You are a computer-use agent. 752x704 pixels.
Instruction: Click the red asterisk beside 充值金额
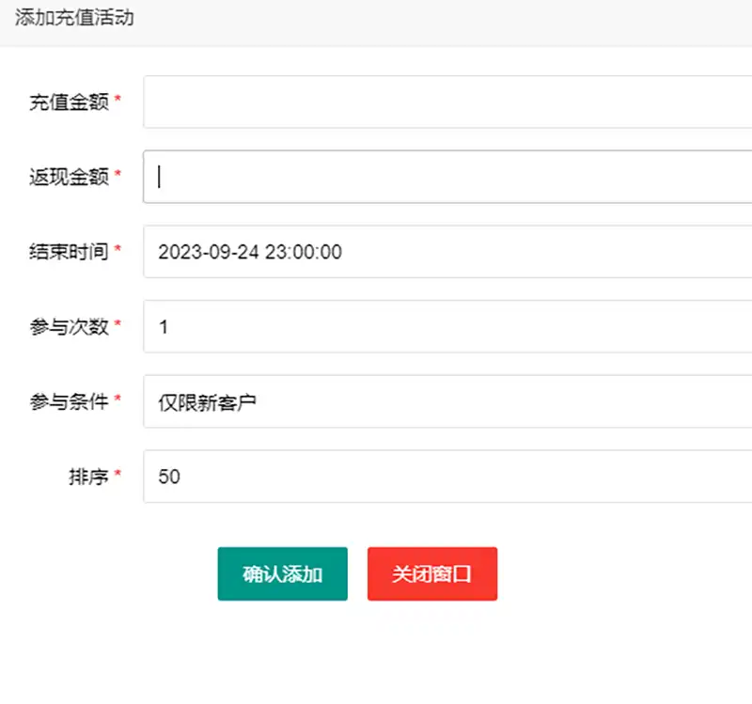(118, 101)
